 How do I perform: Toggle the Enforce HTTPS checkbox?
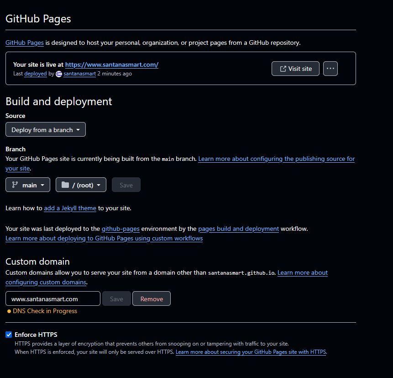(9, 335)
